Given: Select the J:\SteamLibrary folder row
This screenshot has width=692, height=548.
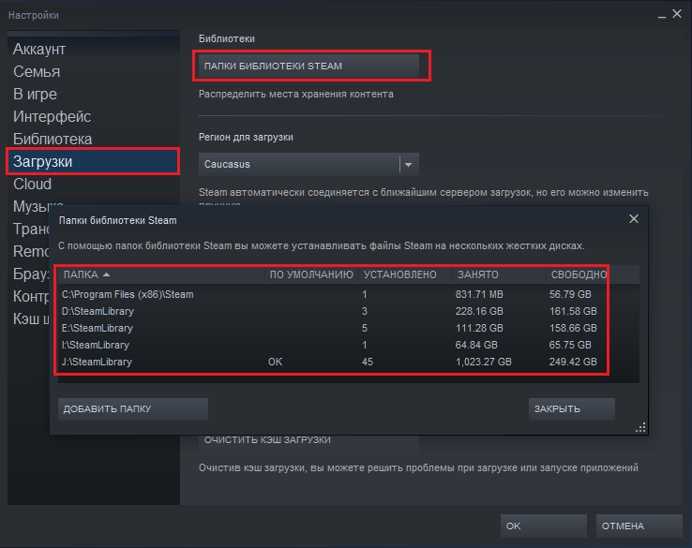Looking at the screenshot, I should tap(349, 362).
